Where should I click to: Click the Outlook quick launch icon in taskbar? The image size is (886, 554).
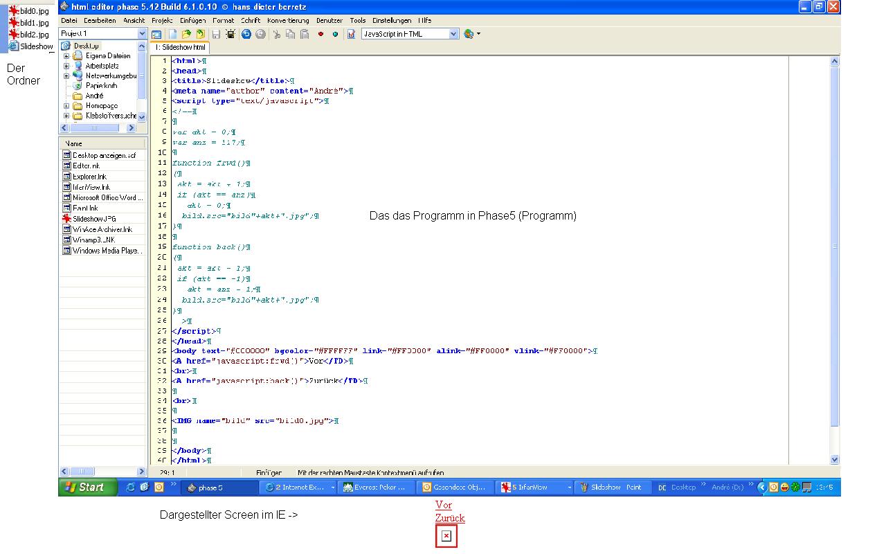pyautogui.click(x=159, y=488)
